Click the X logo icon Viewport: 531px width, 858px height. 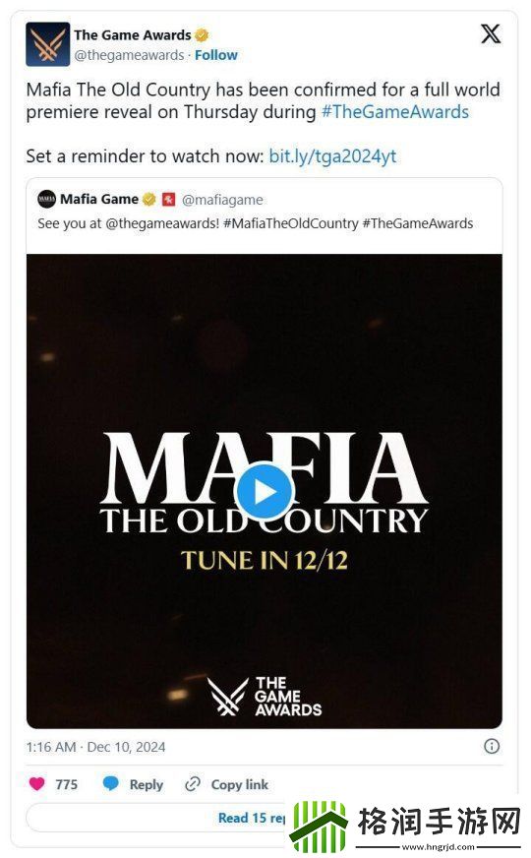(x=490, y=33)
